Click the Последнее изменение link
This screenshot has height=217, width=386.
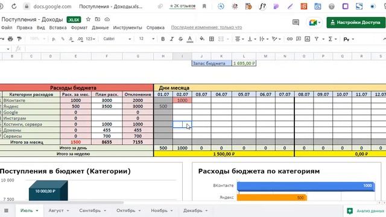click(206, 27)
